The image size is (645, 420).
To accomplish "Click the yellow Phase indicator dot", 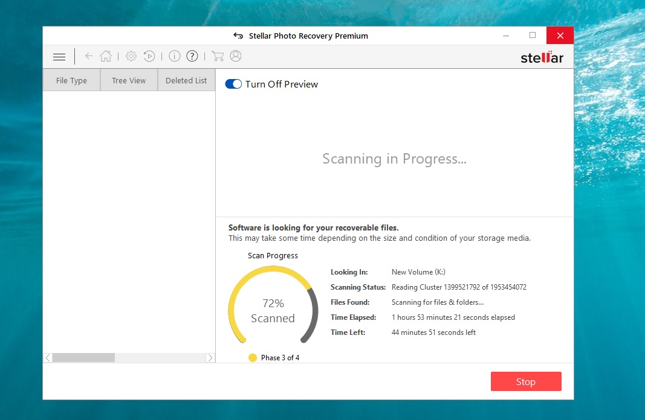I will coord(253,358).
